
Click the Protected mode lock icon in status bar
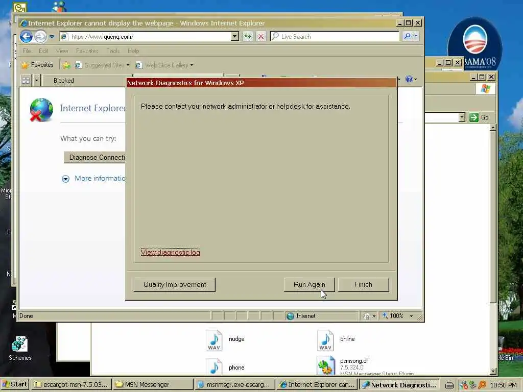click(x=366, y=316)
